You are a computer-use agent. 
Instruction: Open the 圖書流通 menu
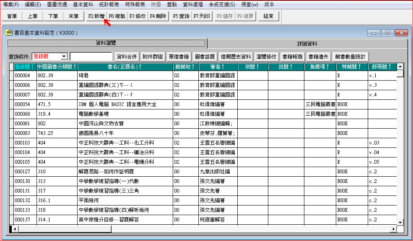coord(57,5)
